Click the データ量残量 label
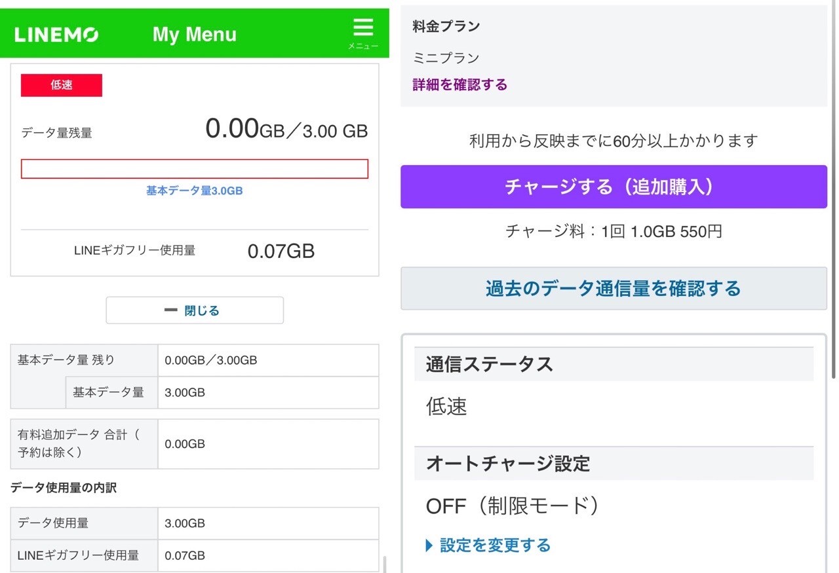This screenshot has height=573, width=839. coord(56,133)
